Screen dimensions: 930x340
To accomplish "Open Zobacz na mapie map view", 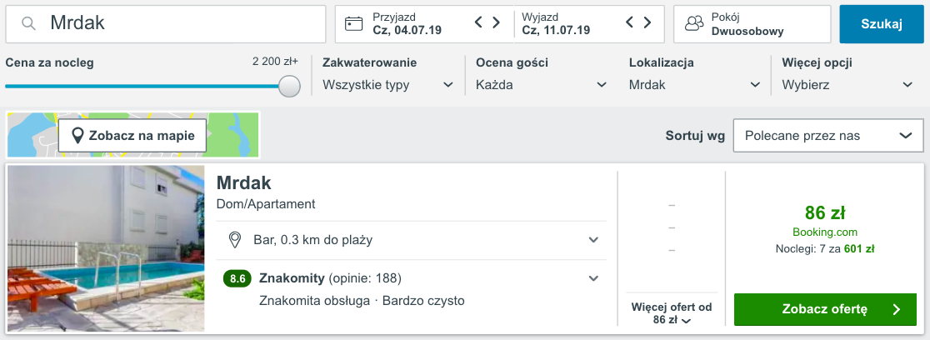I will tap(132, 135).
